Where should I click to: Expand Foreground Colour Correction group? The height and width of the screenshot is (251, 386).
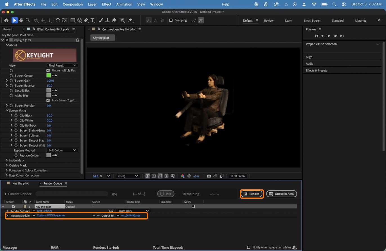click(x=7, y=170)
